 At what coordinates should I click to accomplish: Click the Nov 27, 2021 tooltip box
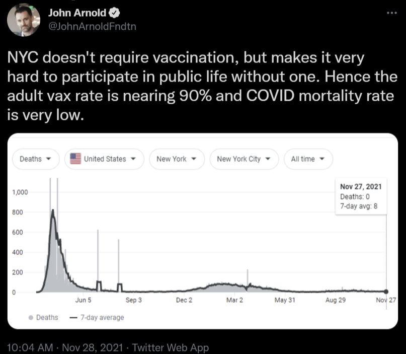[360, 196]
